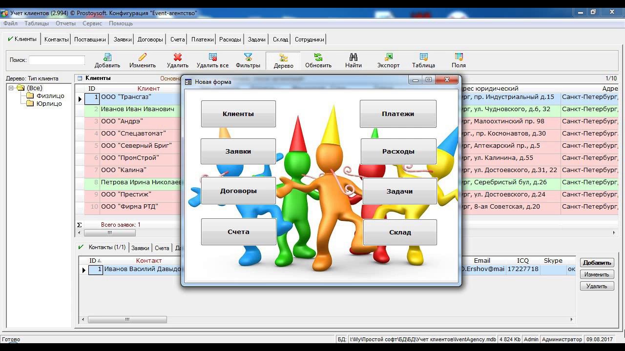Open the Склад tab in the top tab row
The width and height of the screenshot is (625, 351).
[280, 39]
